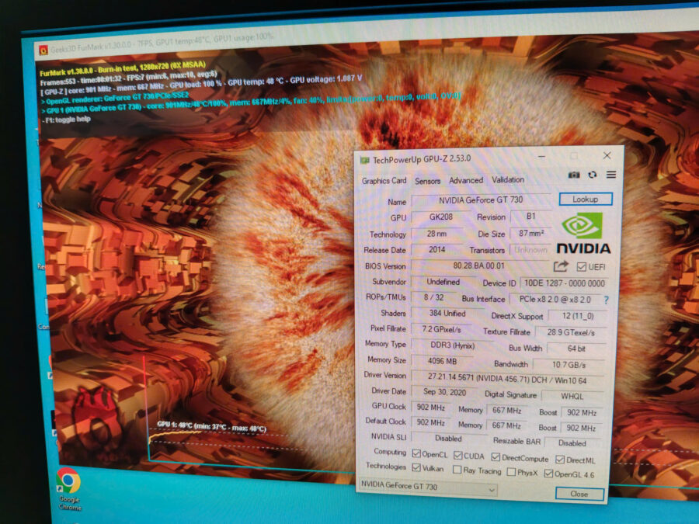This screenshot has width=699, height=524.
Task: Toggle the PhysX checkbox
Action: pyautogui.click(x=511, y=471)
